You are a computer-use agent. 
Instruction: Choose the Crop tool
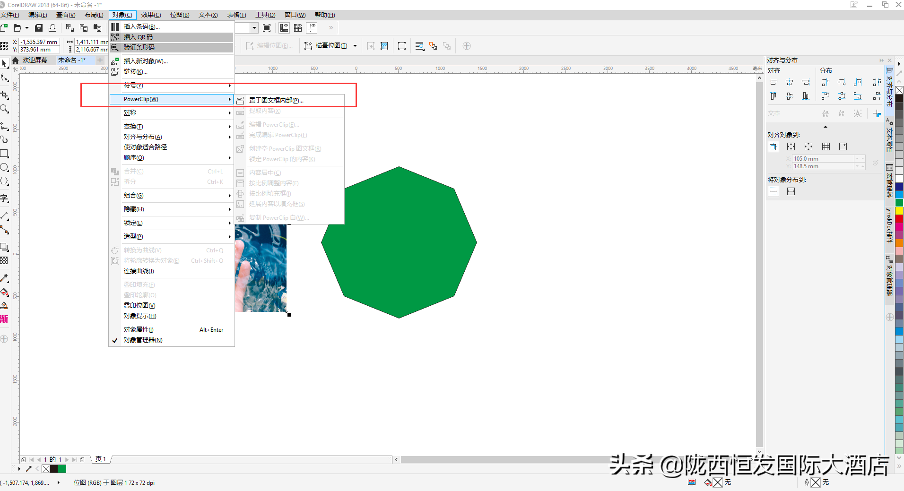(4, 95)
